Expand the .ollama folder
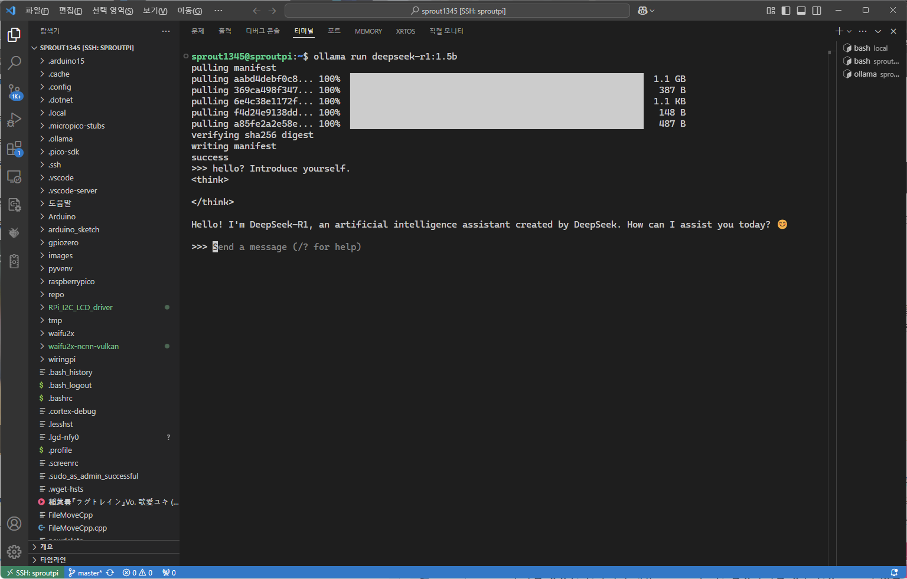This screenshot has height=579, width=907. [104, 139]
